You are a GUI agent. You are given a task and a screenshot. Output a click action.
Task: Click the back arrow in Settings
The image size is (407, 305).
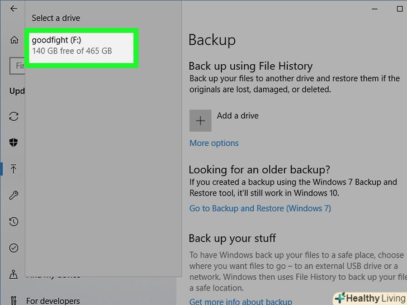13,9
